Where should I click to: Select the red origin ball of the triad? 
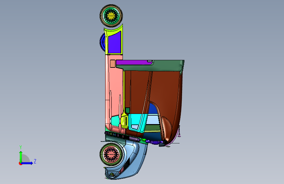tap(20, 163)
